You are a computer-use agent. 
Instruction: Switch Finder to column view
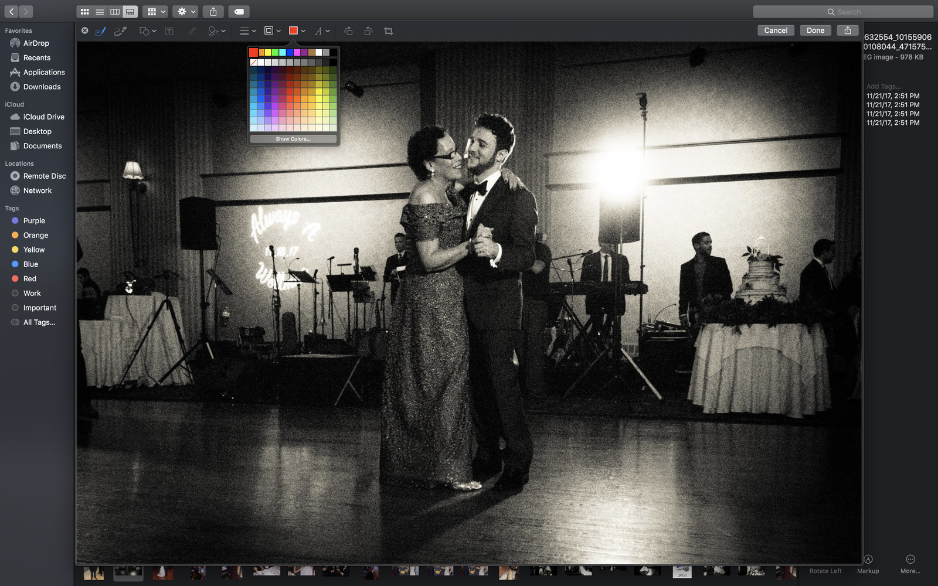[x=115, y=12]
